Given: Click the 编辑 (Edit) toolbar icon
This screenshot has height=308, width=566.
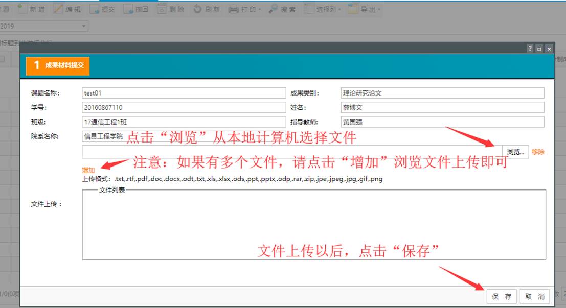Looking at the screenshot, I should (58, 9).
